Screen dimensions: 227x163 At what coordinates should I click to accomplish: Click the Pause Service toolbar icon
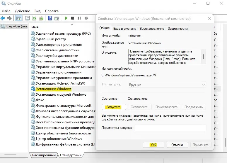79,18
